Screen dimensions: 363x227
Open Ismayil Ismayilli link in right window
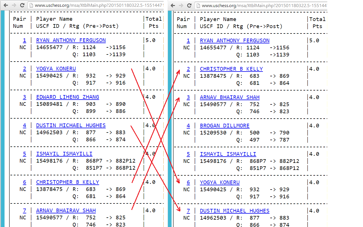(x=228, y=154)
